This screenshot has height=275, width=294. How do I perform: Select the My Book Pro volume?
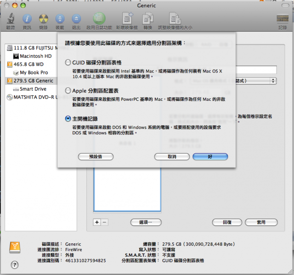(31, 72)
